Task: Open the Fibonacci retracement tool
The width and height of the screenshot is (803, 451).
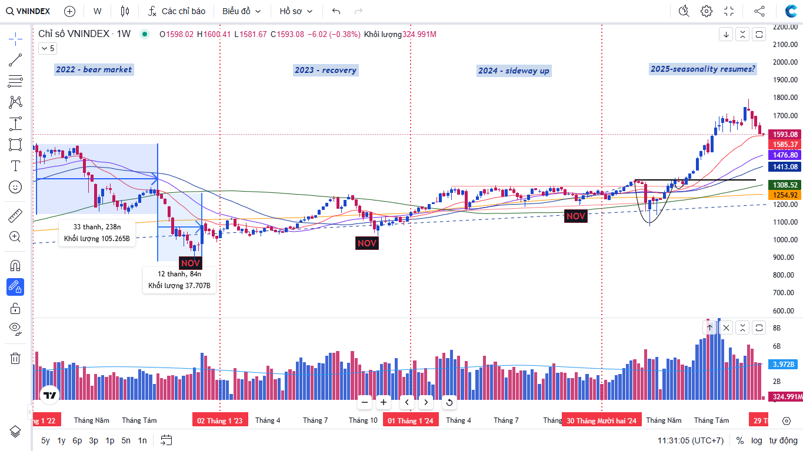Action: tap(15, 81)
